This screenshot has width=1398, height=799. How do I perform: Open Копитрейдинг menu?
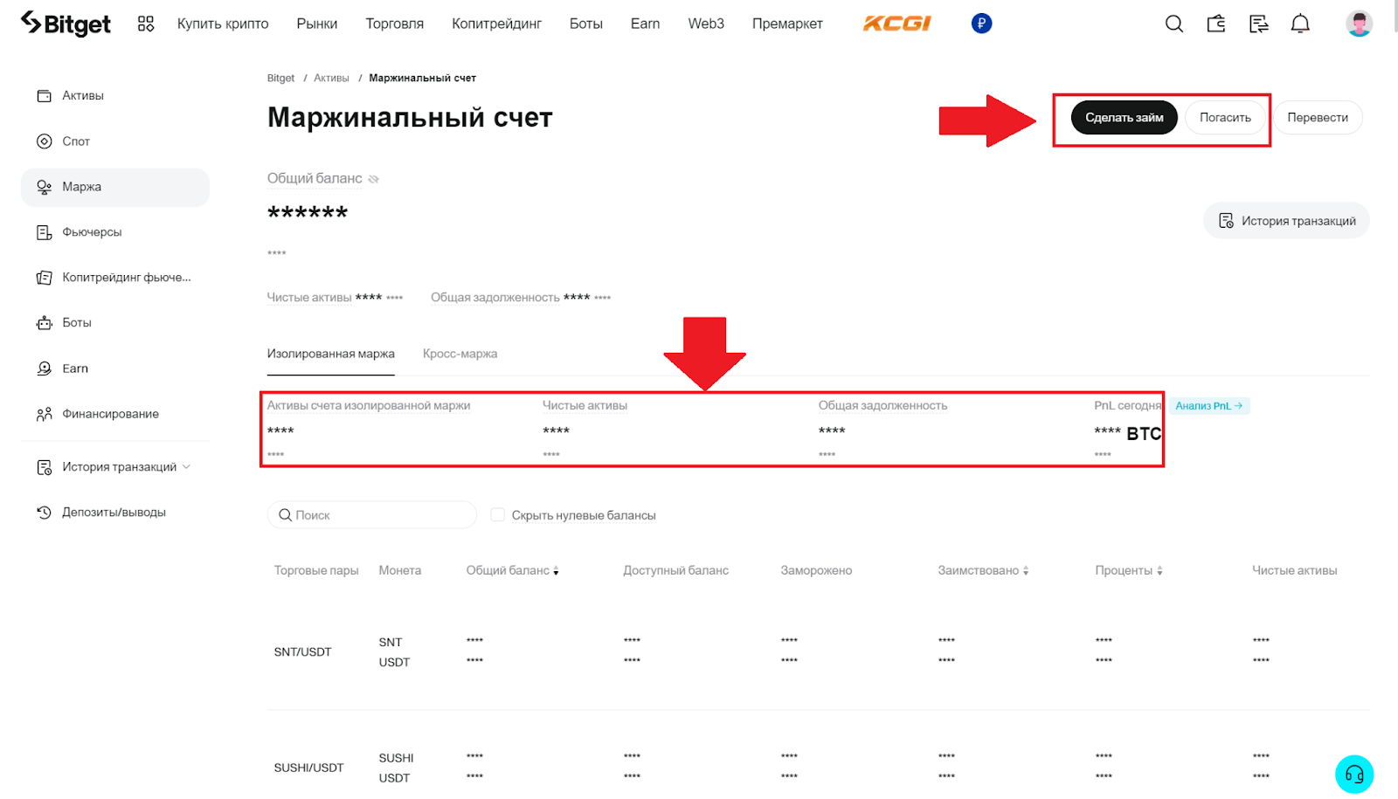click(496, 24)
